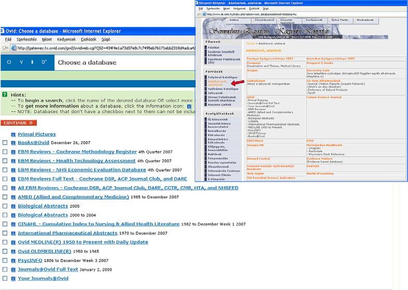Click info icon beside Your Journals@Ovid
This screenshot has width=408, height=290.
coord(13,279)
